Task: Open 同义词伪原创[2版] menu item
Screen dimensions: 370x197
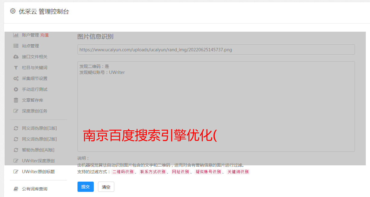Action: click(x=40, y=139)
